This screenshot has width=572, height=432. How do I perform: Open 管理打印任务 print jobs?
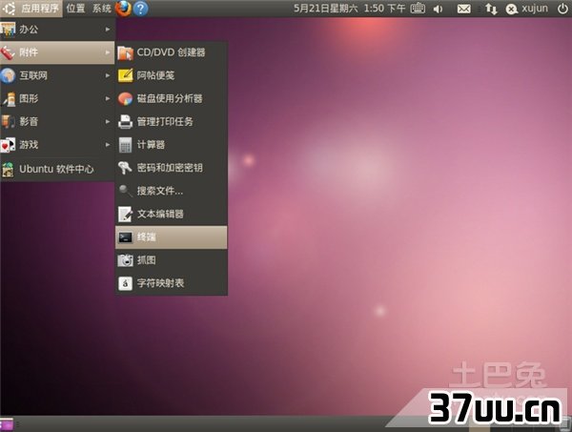(x=171, y=121)
